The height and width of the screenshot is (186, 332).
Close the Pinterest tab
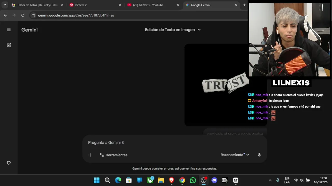120,5
